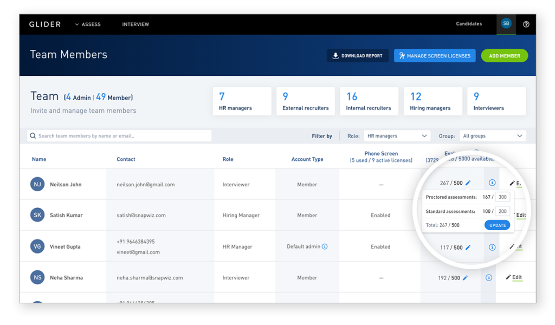Open the SB user profile avatar

point(506,23)
